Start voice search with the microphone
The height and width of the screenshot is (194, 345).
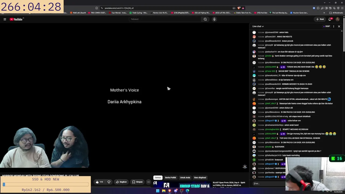(x=214, y=19)
